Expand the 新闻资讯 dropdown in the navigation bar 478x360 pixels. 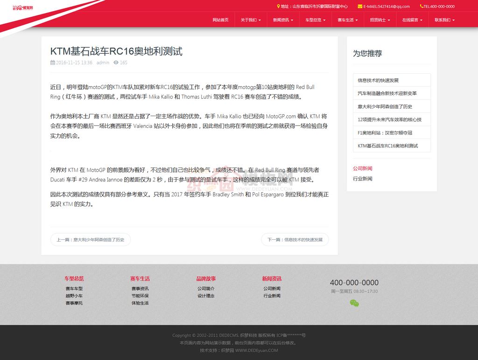[283, 20]
